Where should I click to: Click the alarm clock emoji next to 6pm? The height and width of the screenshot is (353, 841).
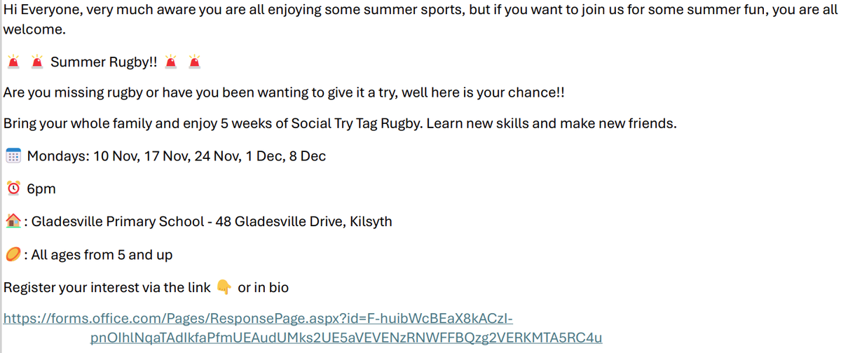point(13,188)
